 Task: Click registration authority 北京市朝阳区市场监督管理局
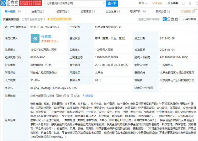(177, 73)
